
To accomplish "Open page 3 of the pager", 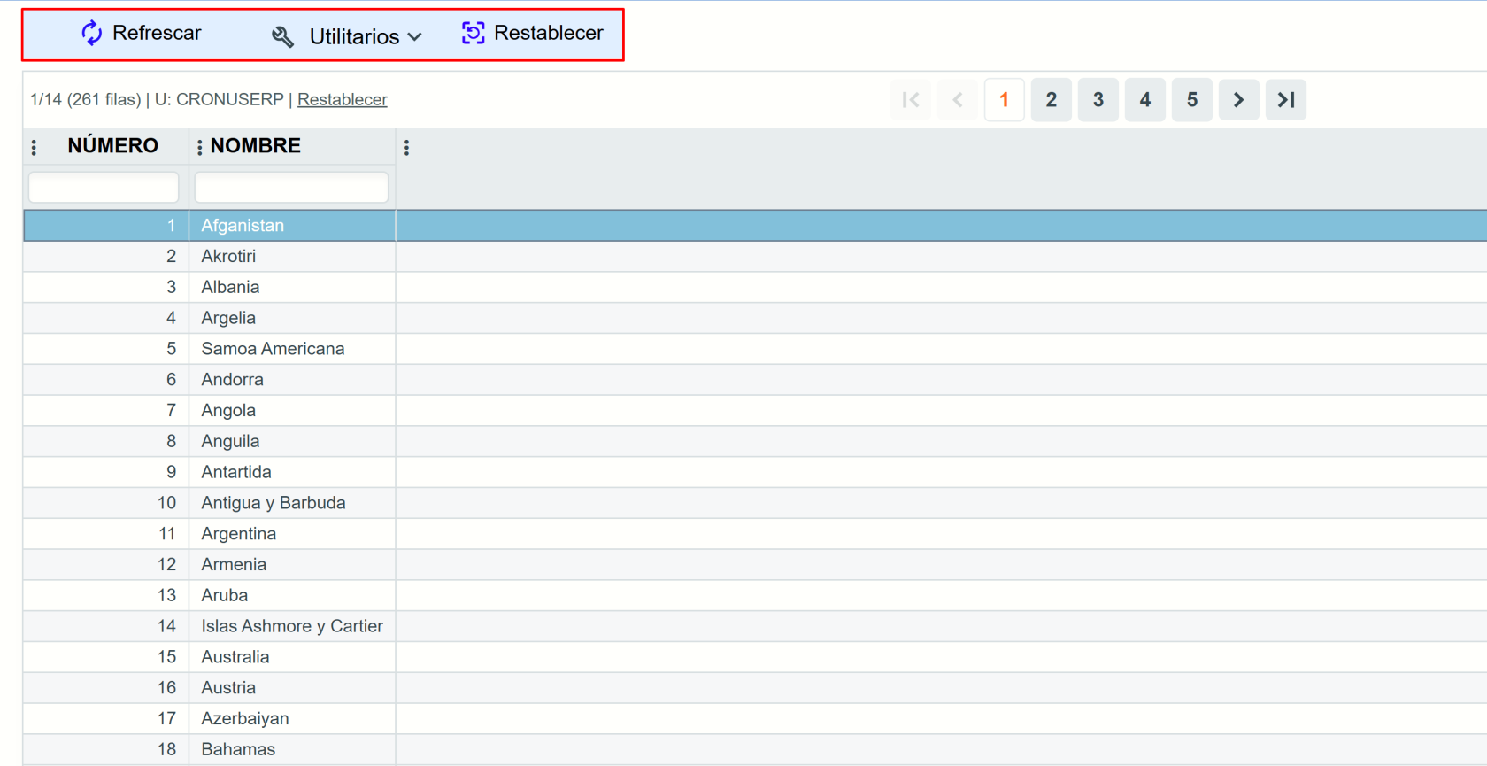I will click(1098, 100).
